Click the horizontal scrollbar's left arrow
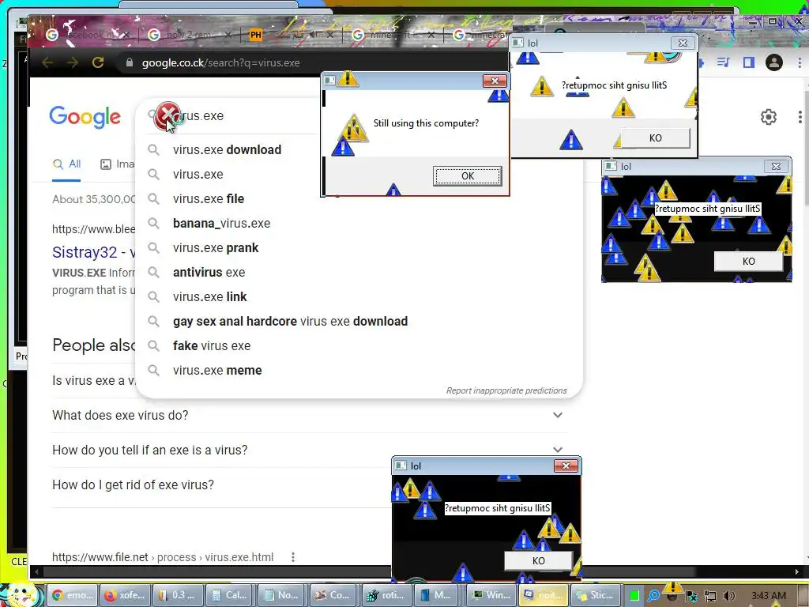This screenshot has width=809, height=607. point(36,571)
